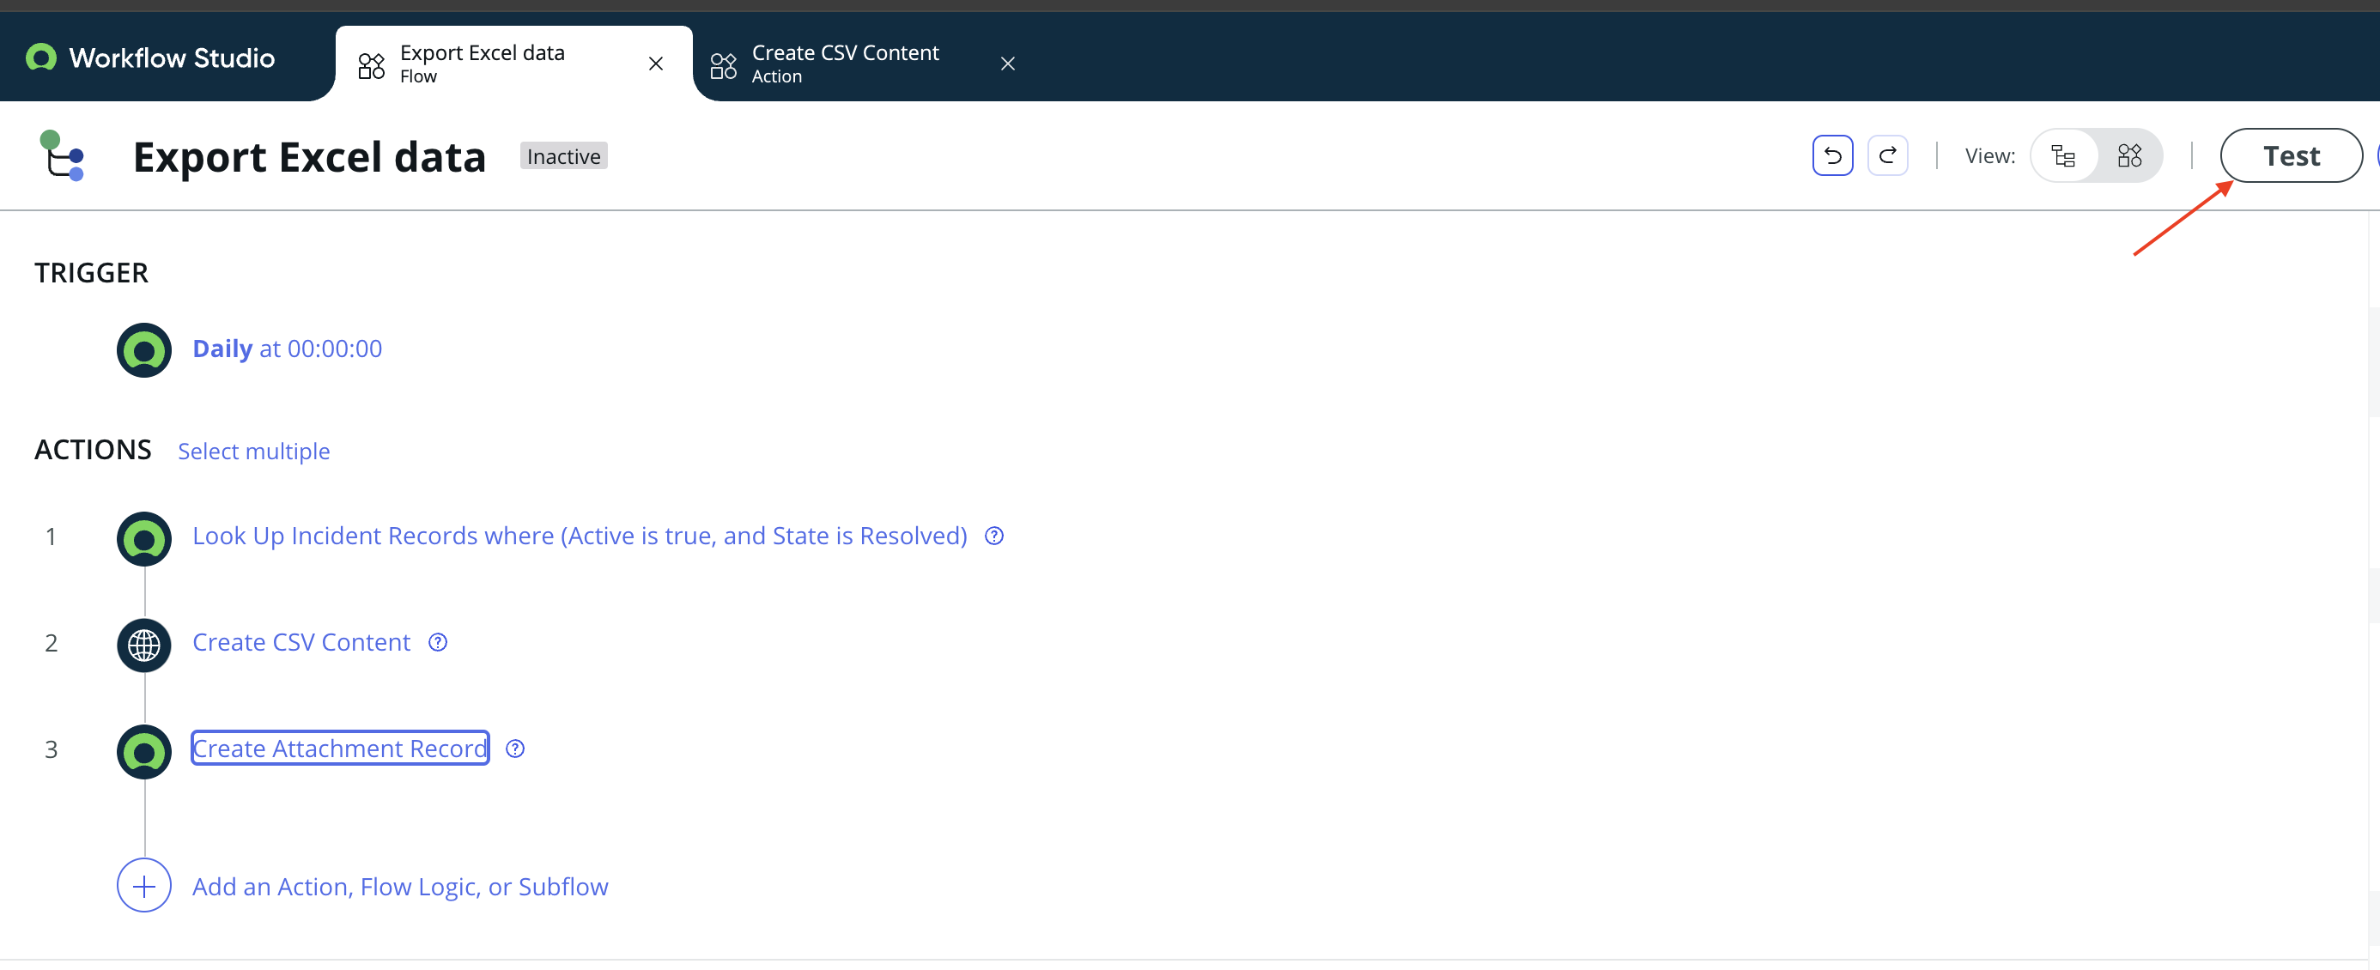Image resolution: width=2380 pixels, height=970 pixels.
Task: Expand Look Up Incident Records action
Action: click(579, 536)
